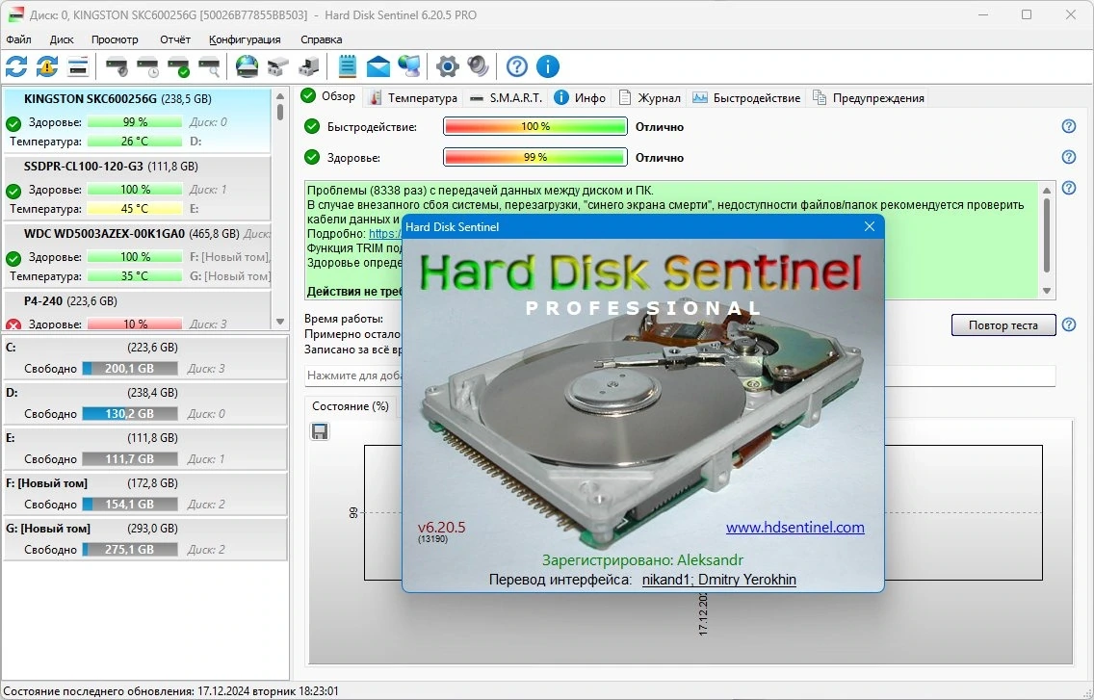Image resolution: width=1094 pixels, height=700 pixels.
Task: Click disk list scrollbar up arrow
Action: point(280,96)
